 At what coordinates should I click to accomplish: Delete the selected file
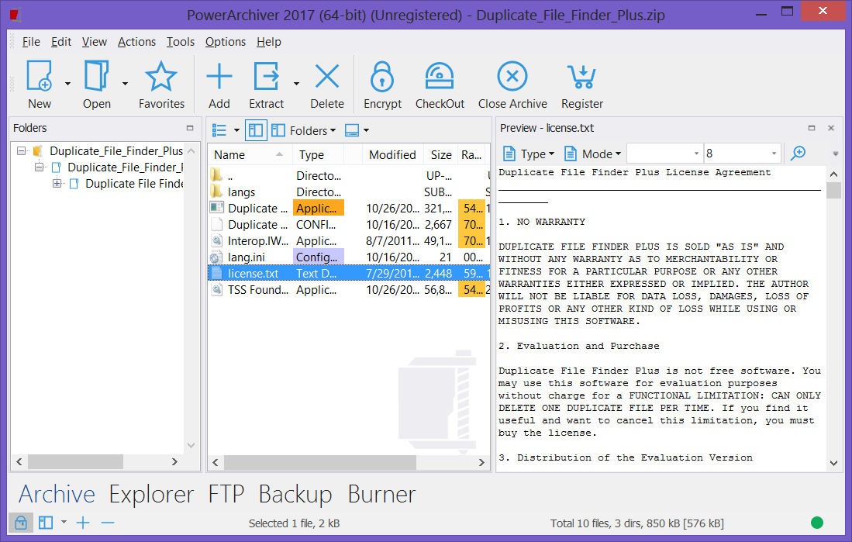(327, 85)
